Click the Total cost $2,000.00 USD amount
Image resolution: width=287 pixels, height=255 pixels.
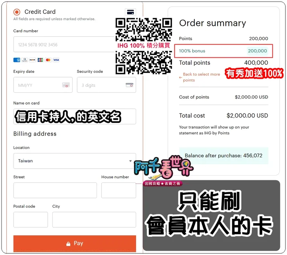[247, 115]
